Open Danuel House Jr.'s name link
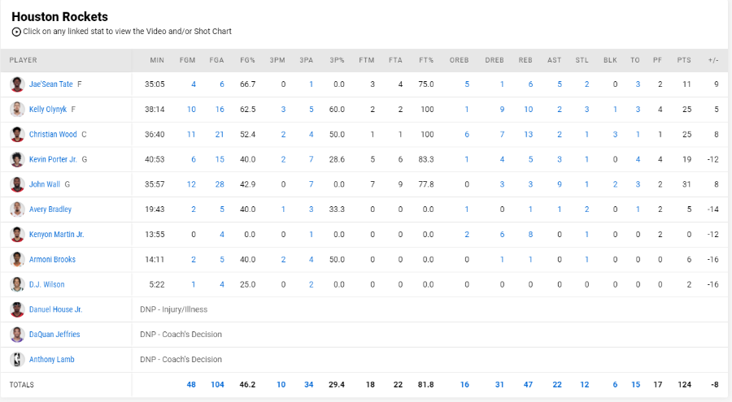Image resolution: width=732 pixels, height=402 pixels. pyautogui.click(x=55, y=309)
